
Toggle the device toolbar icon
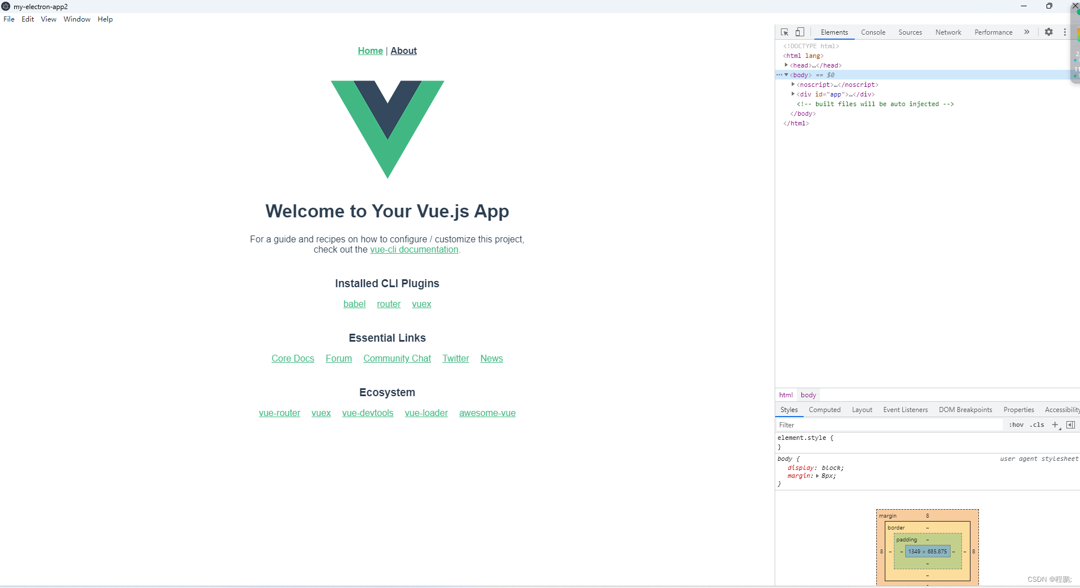(800, 32)
